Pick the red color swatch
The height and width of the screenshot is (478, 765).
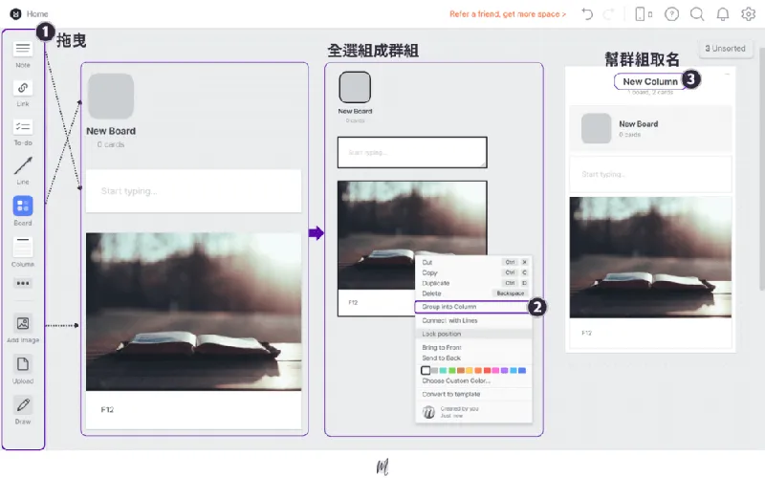pyautogui.click(x=487, y=370)
